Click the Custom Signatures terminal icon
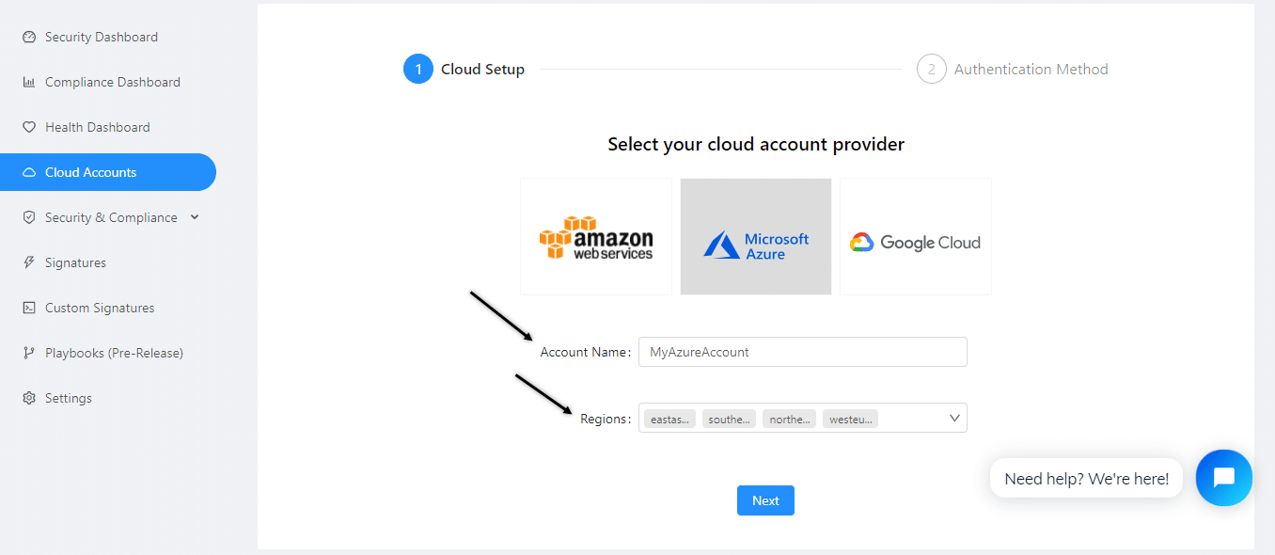Image resolution: width=1275 pixels, height=555 pixels. [x=29, y=308]
